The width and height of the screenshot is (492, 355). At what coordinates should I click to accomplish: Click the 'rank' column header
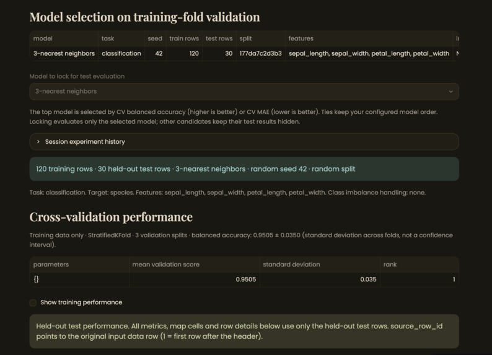pyautogui.click(x=420, y=265)
